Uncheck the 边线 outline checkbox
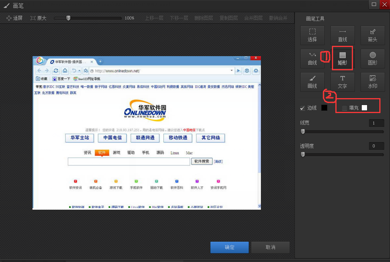Image resolution: width=390 pixels, height=262 pixels. [303, 108]
